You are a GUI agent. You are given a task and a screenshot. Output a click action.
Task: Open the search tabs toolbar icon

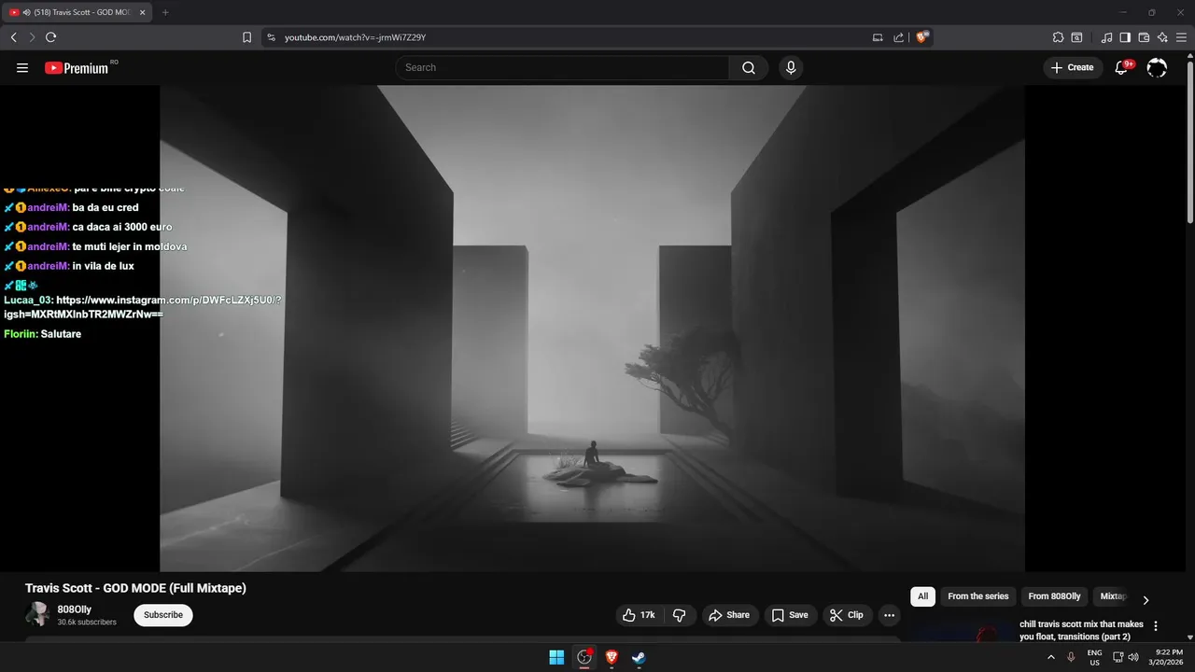(x=1076, y=37)
